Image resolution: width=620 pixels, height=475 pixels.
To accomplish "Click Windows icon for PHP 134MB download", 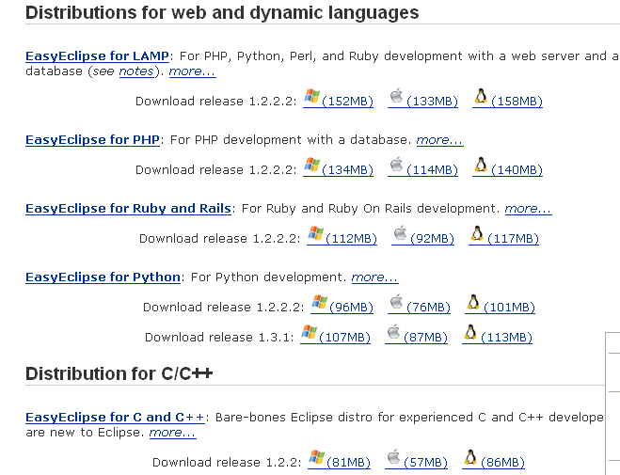I will tap(312, 165).
